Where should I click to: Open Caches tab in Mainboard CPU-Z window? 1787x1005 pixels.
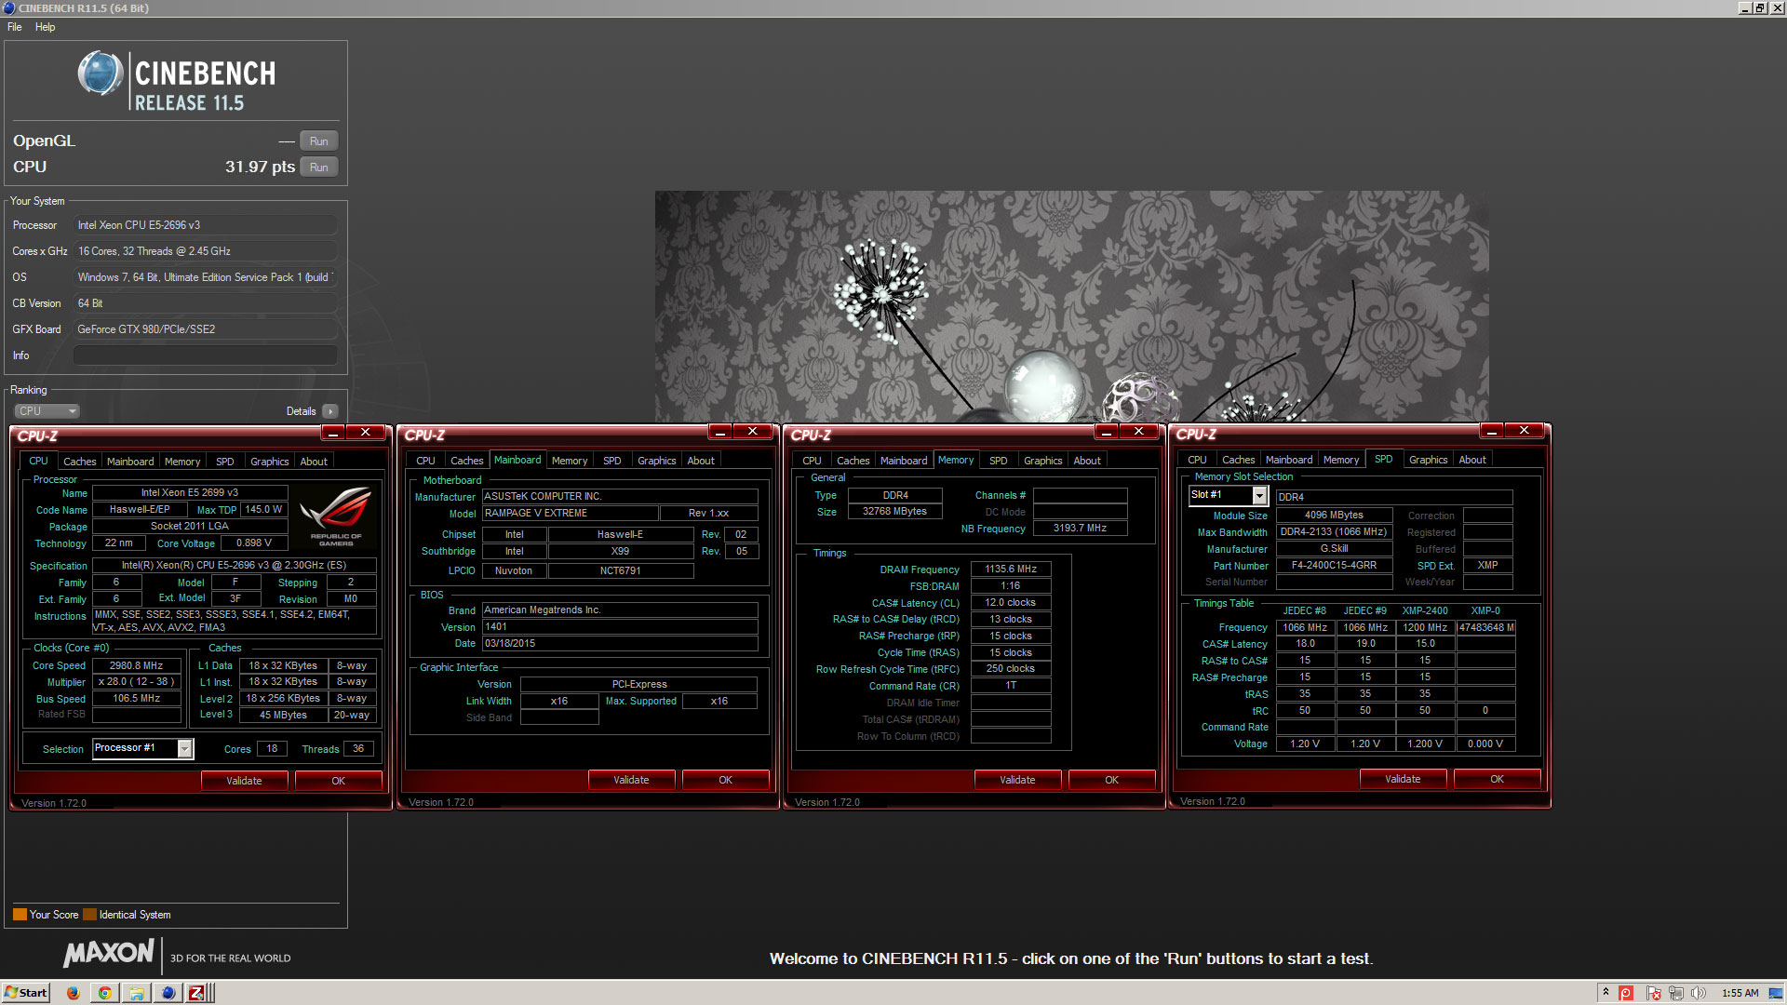[x=466, y=461]
